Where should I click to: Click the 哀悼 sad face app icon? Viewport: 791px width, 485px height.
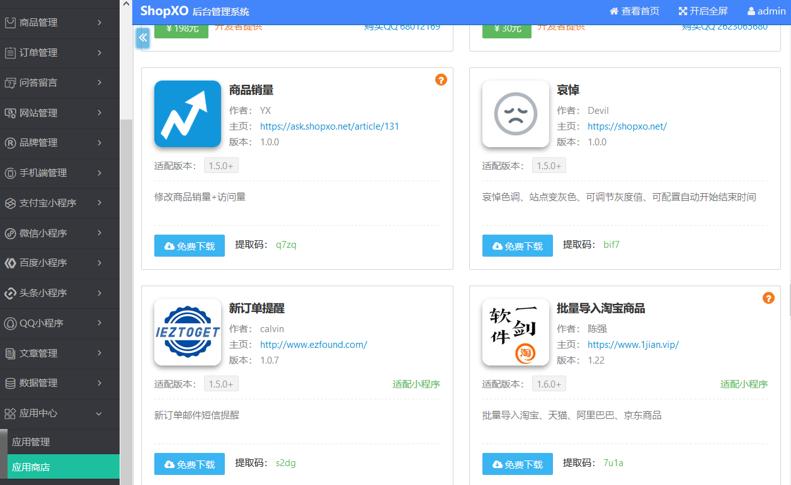click(x=515, y=114)
